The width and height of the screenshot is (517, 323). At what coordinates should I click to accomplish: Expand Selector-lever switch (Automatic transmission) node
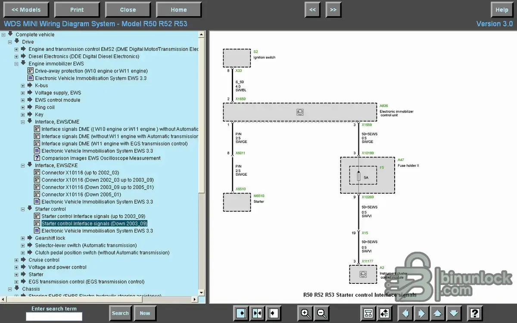point(23,245)
